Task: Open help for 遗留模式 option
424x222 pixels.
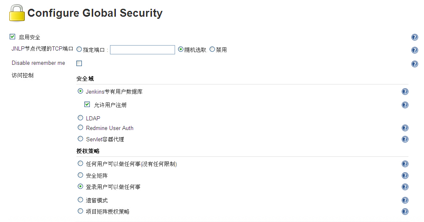Action: click(405, 200)
